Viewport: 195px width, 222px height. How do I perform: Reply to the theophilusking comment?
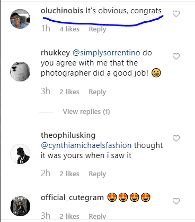(x=97, y=174)
